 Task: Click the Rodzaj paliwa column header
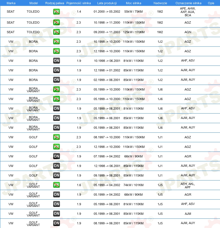pos(55,3)
